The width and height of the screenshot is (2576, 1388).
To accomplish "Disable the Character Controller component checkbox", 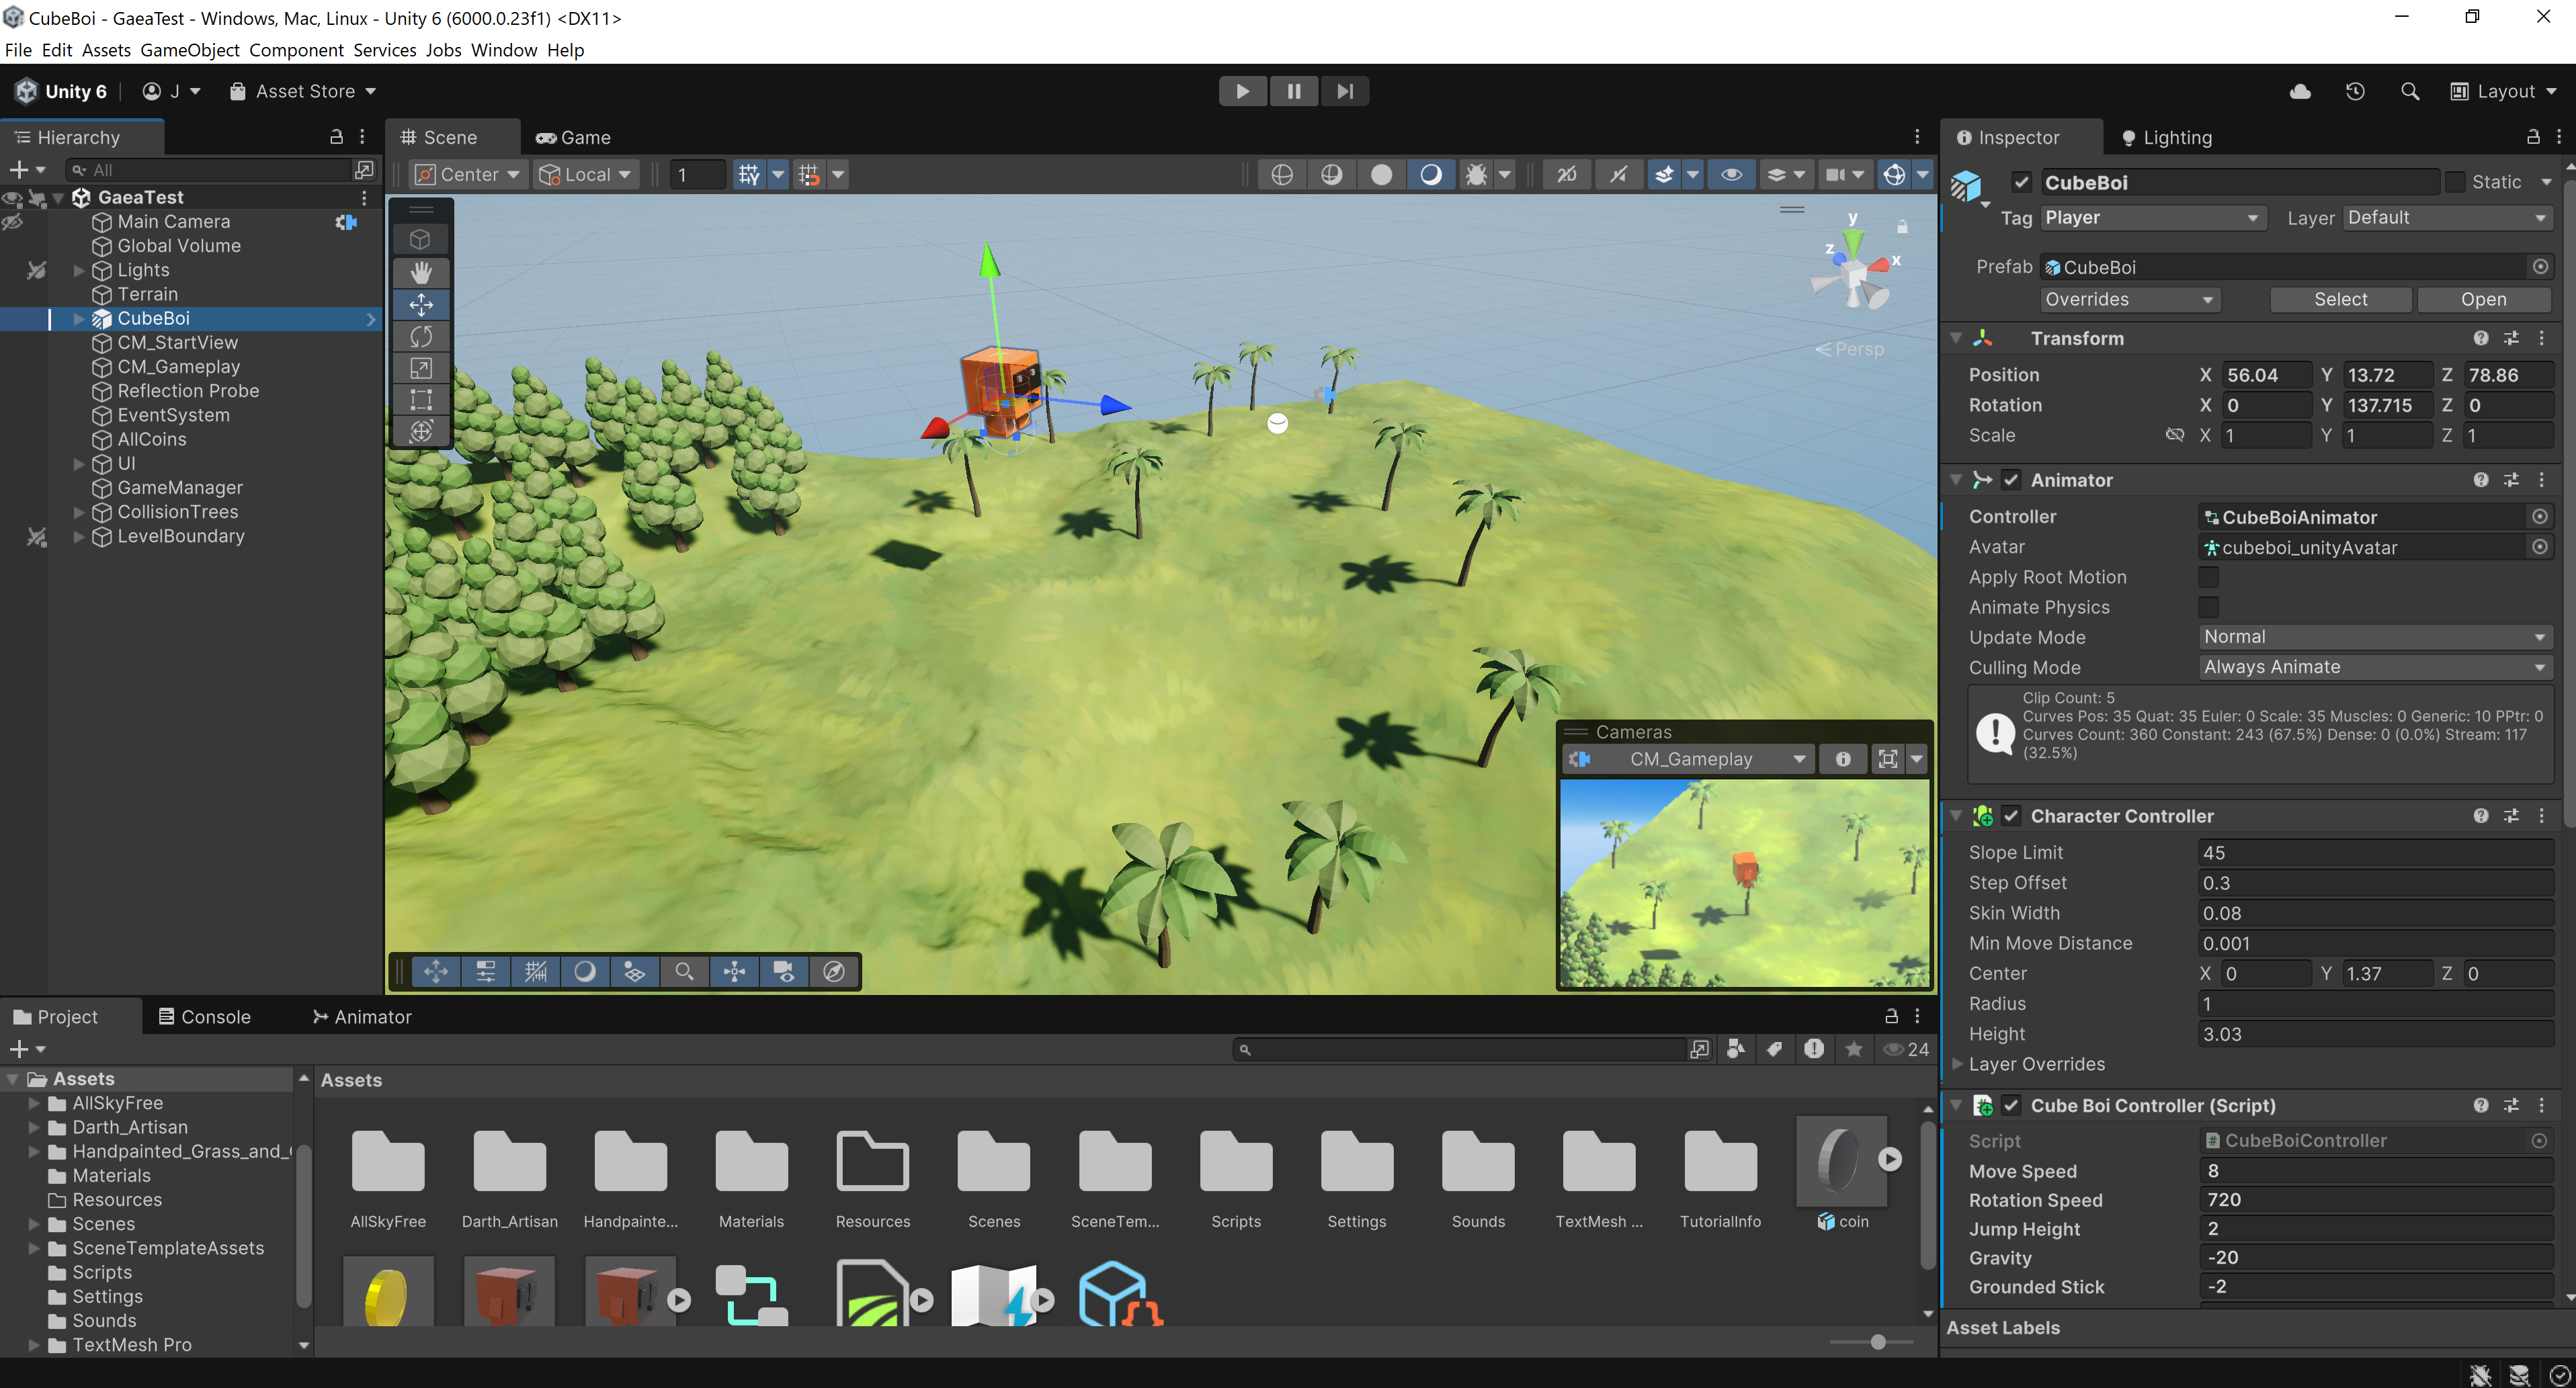I will coord(2012,815).
